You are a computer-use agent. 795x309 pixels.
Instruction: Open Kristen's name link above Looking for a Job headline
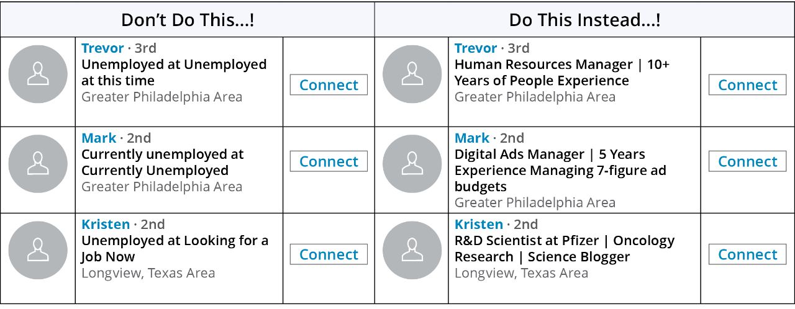click(106, 225)
